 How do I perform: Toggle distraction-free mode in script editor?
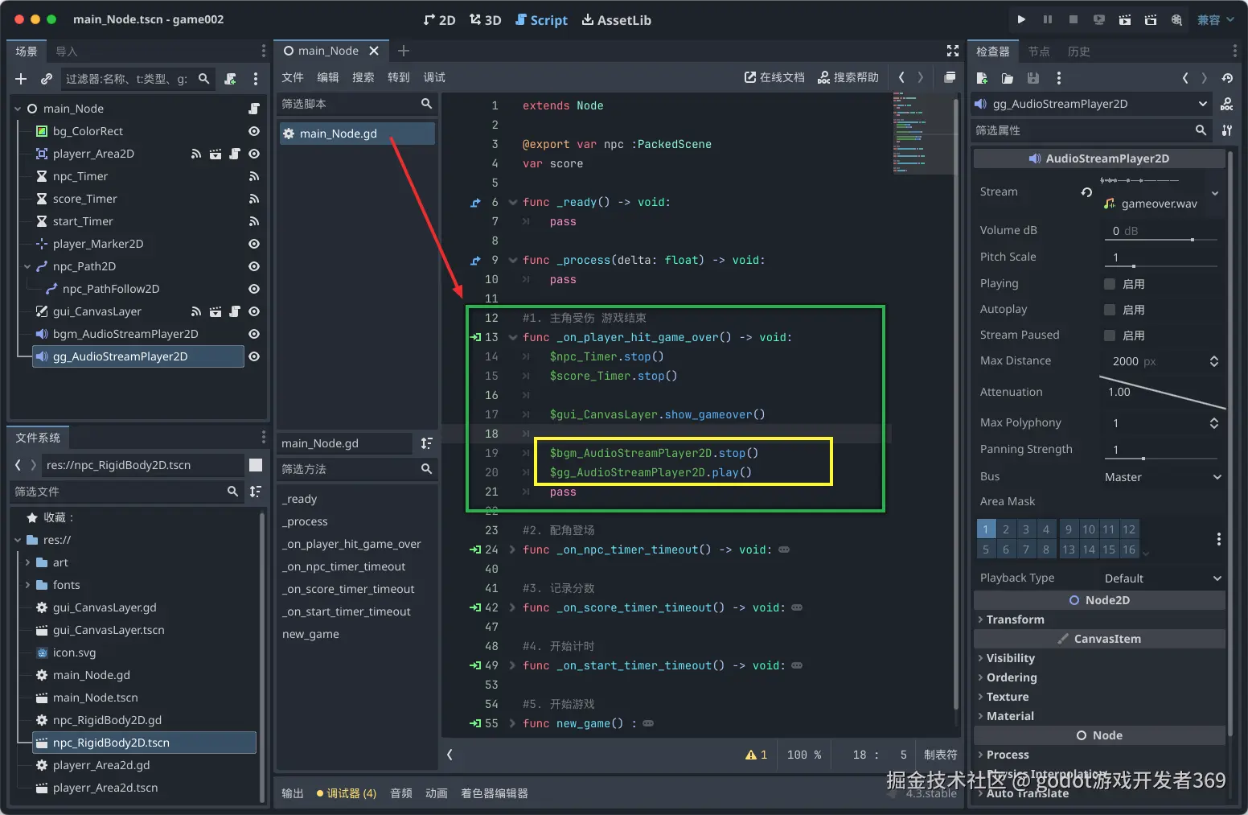(x=953, y=51)
